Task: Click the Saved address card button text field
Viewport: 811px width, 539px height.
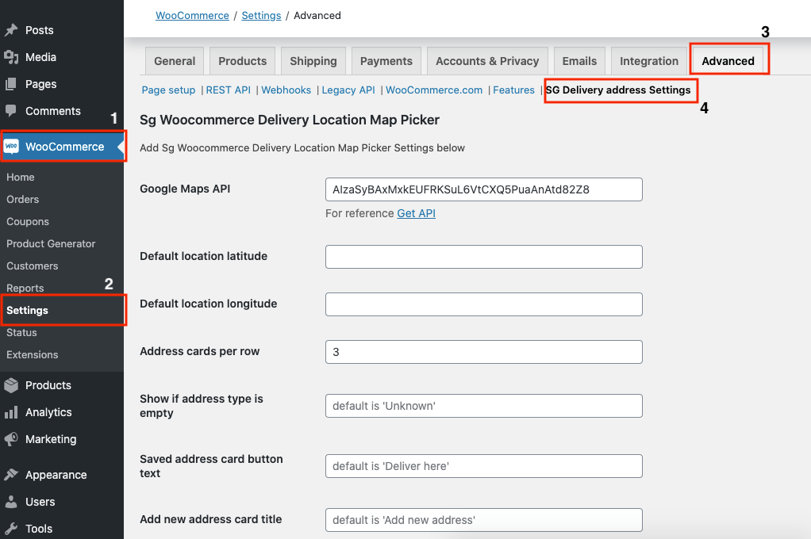Action: coord(484,466)
